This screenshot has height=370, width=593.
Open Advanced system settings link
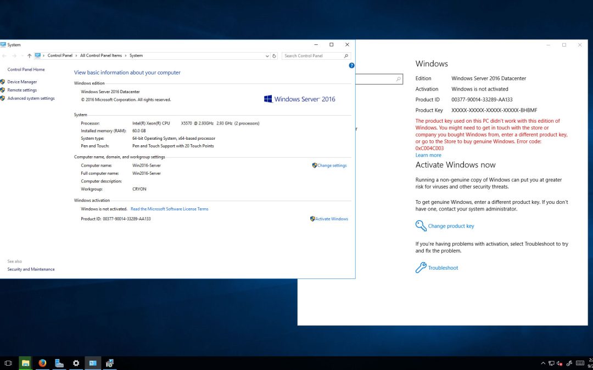31,99
